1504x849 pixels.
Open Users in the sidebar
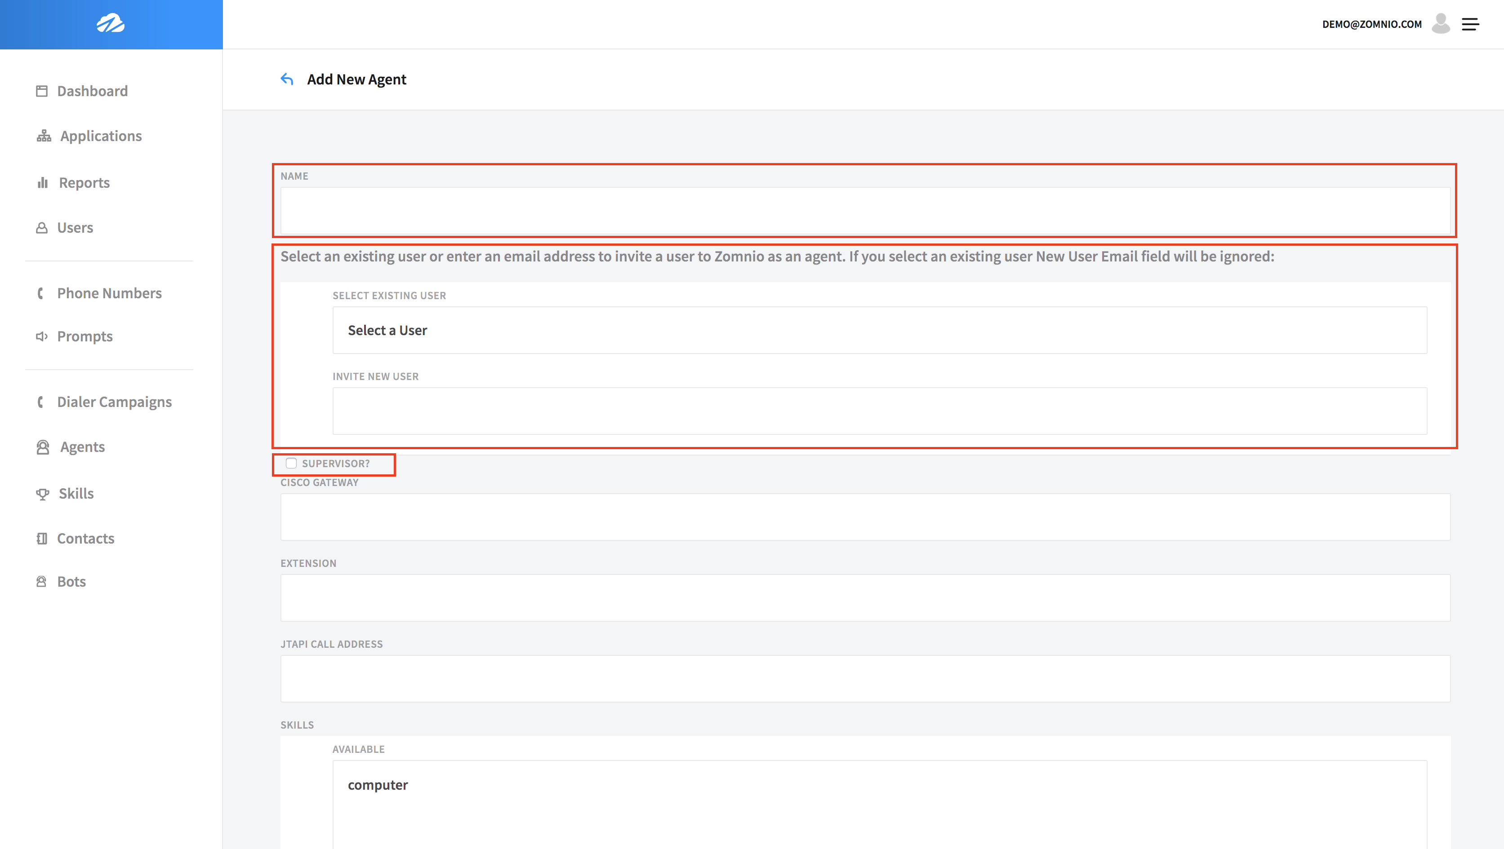(x=76, y=228)
